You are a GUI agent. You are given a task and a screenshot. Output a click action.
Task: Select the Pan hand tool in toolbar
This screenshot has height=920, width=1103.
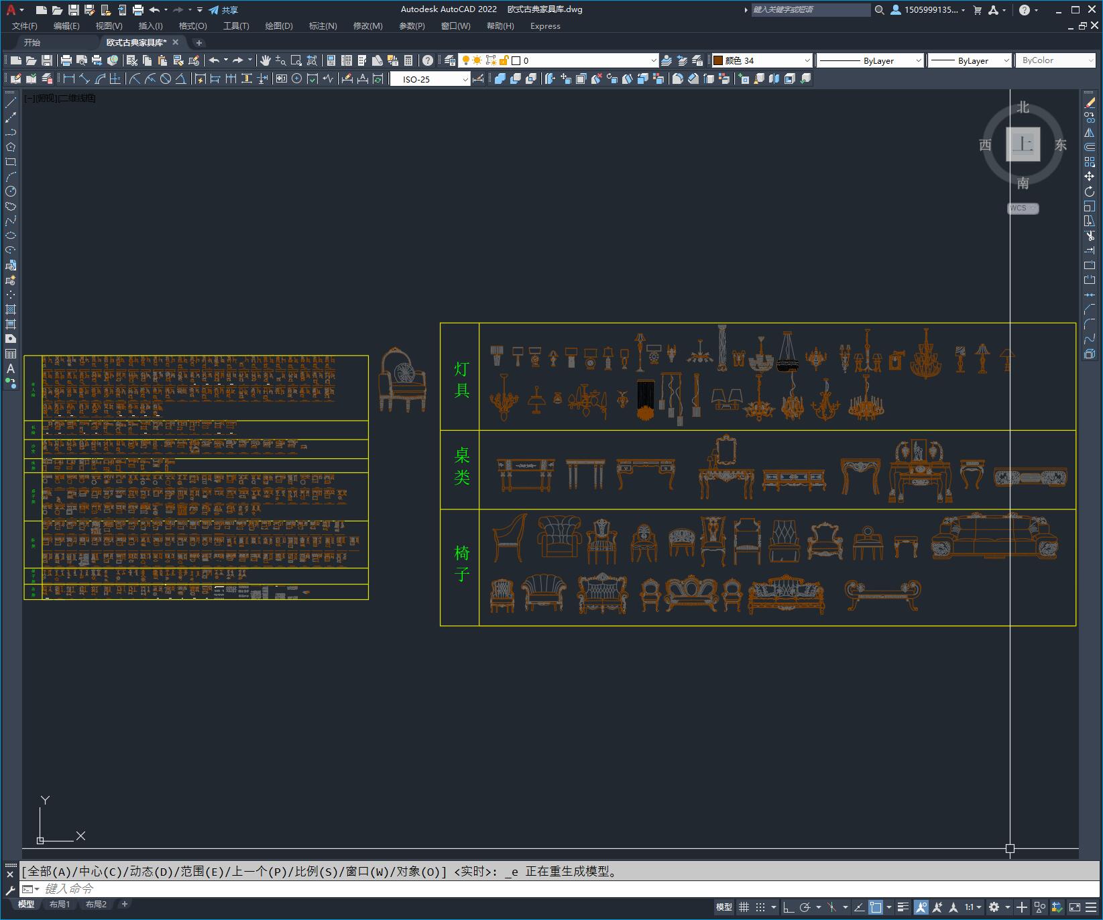(x=266, y=60)
